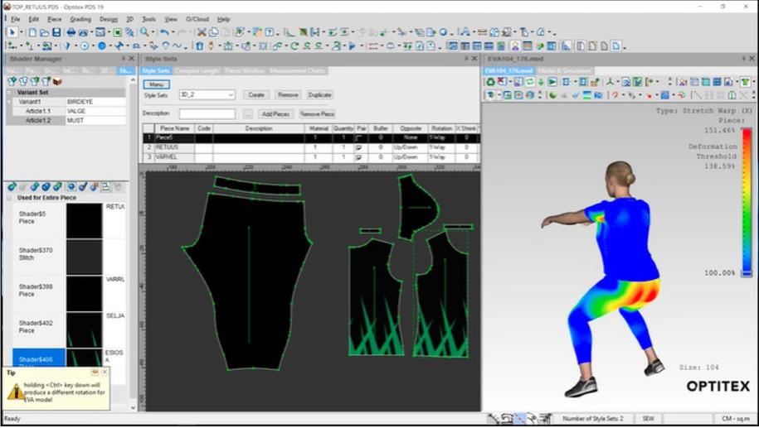This screenshot has width=759, height=428.
Task: Switch to Compare Length tab
Action: [x=197, y=70]
